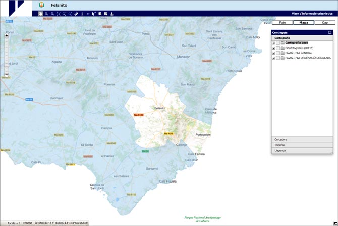The width and height of the screenshot is (338, 226).
Task: Select the Ortofotografies (IDEIB) label
Action: point(299,48)
